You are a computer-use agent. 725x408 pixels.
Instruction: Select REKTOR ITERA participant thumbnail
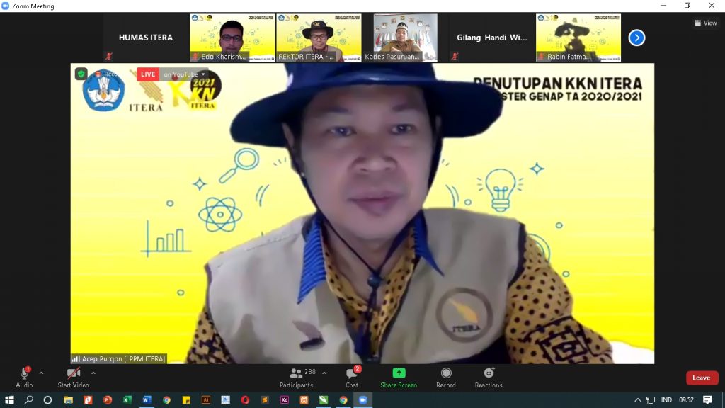319,38
